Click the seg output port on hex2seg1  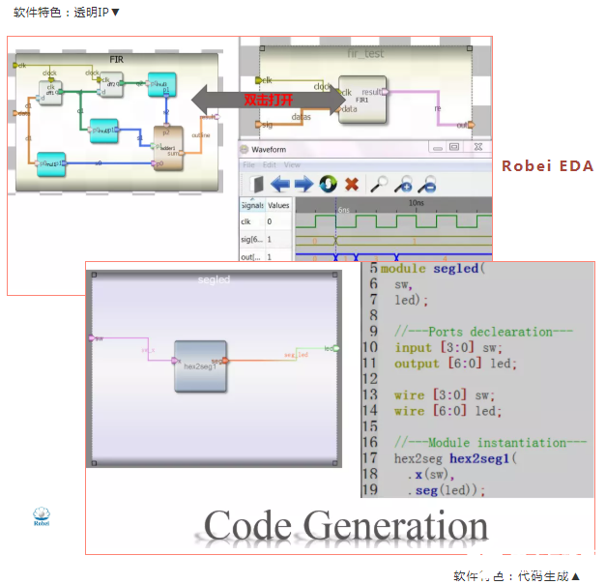225,361
